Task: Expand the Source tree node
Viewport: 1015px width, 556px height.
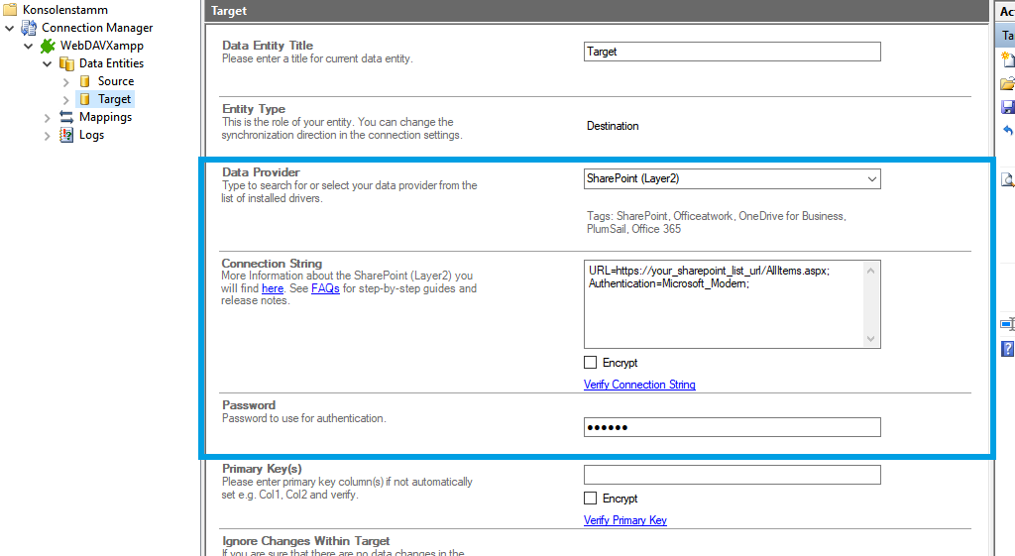Action: (66, 82)
